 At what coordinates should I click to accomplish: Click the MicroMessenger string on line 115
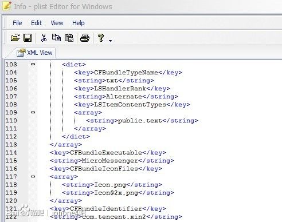pyautogui.click(x=110, y=161)
